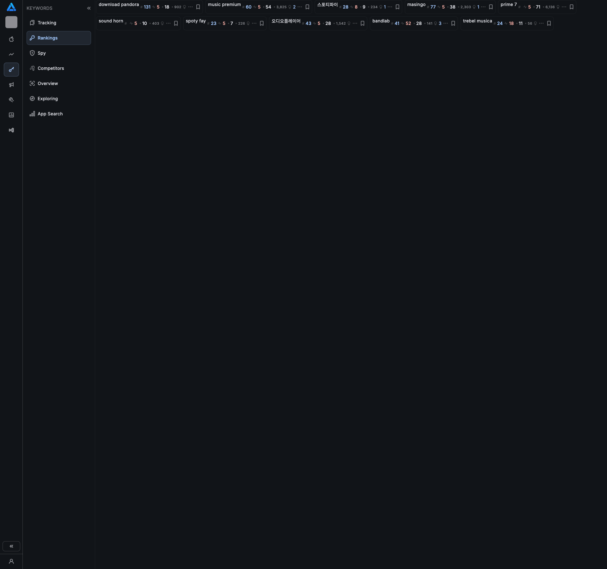Select the Apple platform icon in sidebar

tap(11, 39)
